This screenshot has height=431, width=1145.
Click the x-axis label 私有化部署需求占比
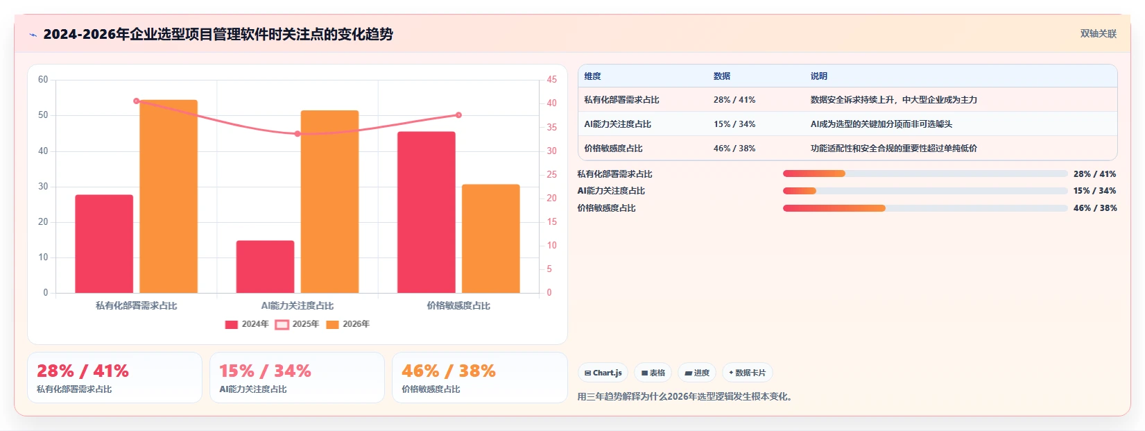[x=137, y=305]
